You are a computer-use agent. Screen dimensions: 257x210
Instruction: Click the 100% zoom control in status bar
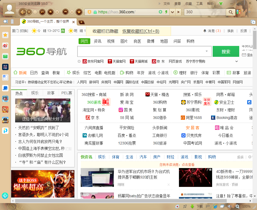(246, 206)
